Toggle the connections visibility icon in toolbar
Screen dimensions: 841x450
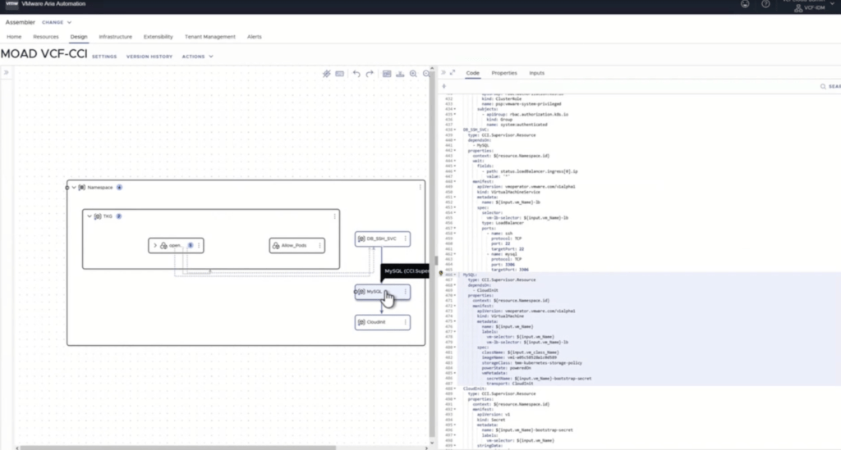pos(327,74)
